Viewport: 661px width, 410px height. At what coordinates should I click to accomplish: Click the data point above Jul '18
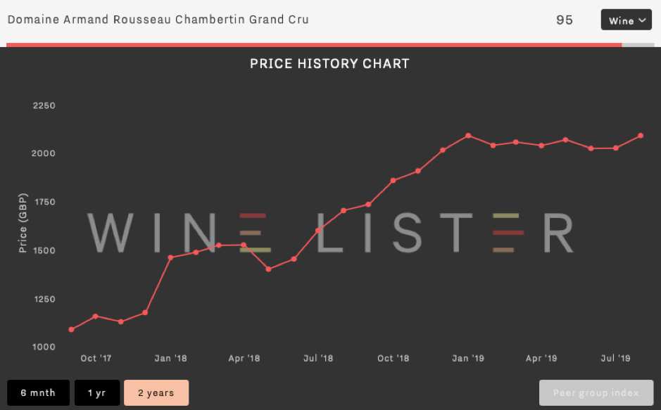[x=318, y=231]
